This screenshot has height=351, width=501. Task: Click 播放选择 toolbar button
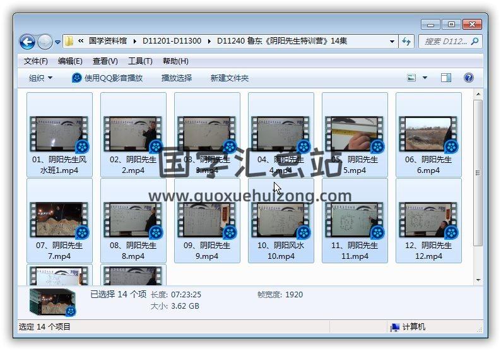177,78
